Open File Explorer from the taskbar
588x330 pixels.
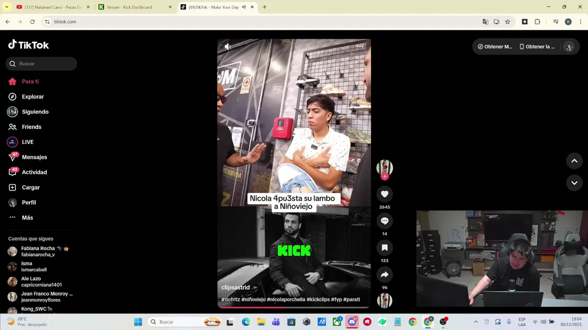coord(261,322)
